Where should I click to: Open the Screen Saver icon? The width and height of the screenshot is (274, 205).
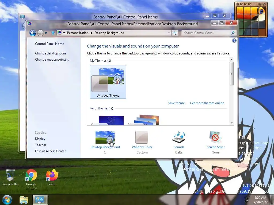pos(215,137)
